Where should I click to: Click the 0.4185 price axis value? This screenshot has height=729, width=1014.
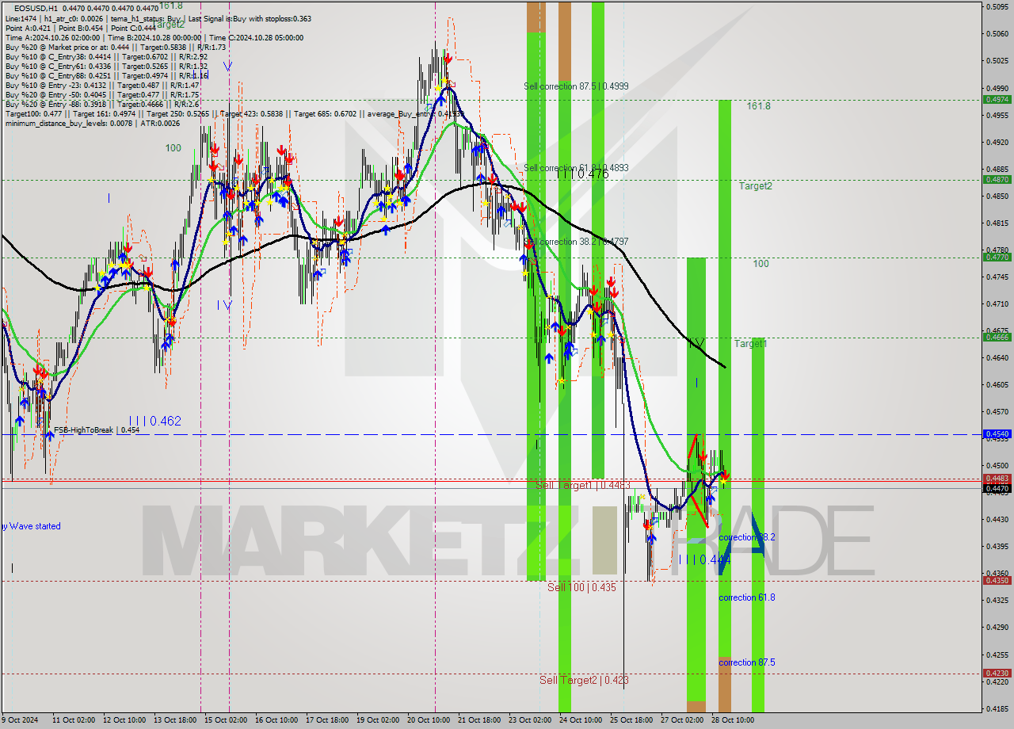(x=996, y=708)
